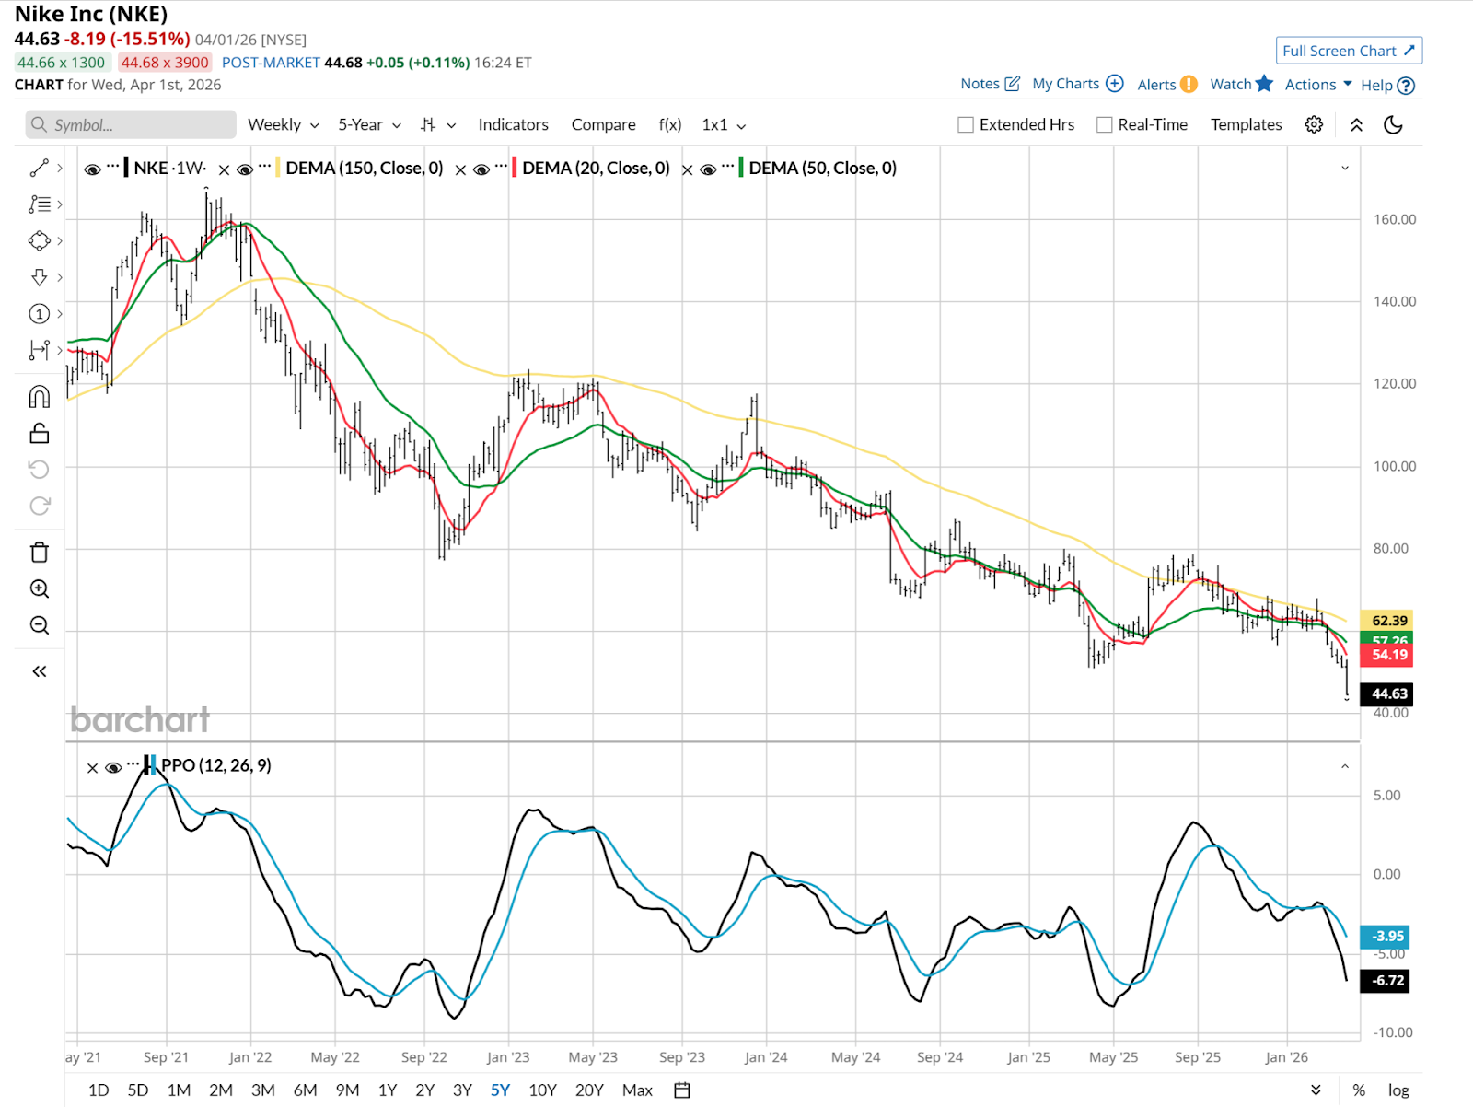Image resolution: width=1473 pixels, height=1107 pixels.
Task: Click the 44.63 current price label
Action: (x=1386, y=693)
